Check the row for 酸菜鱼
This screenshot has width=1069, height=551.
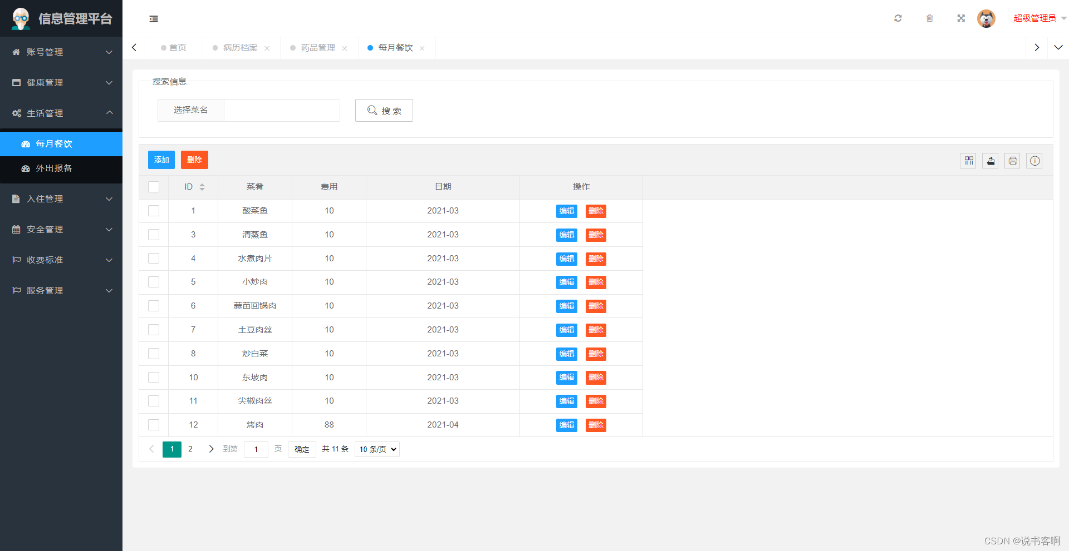point(154,211)
